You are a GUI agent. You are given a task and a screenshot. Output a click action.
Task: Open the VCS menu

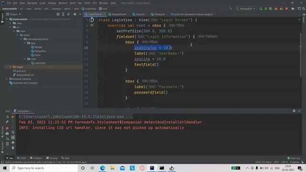pos(95,3)
